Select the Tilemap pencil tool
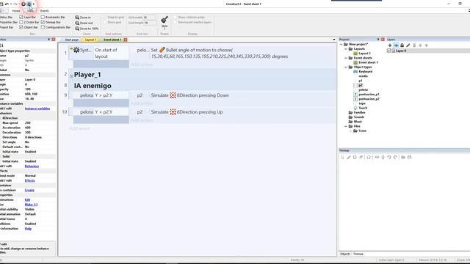The width and height of the screenshot is (470, 264). click(x=349, y=157)
